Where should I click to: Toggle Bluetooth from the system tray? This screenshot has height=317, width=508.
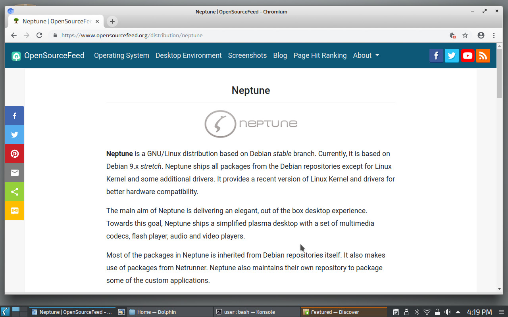click(x=417, y=312)
